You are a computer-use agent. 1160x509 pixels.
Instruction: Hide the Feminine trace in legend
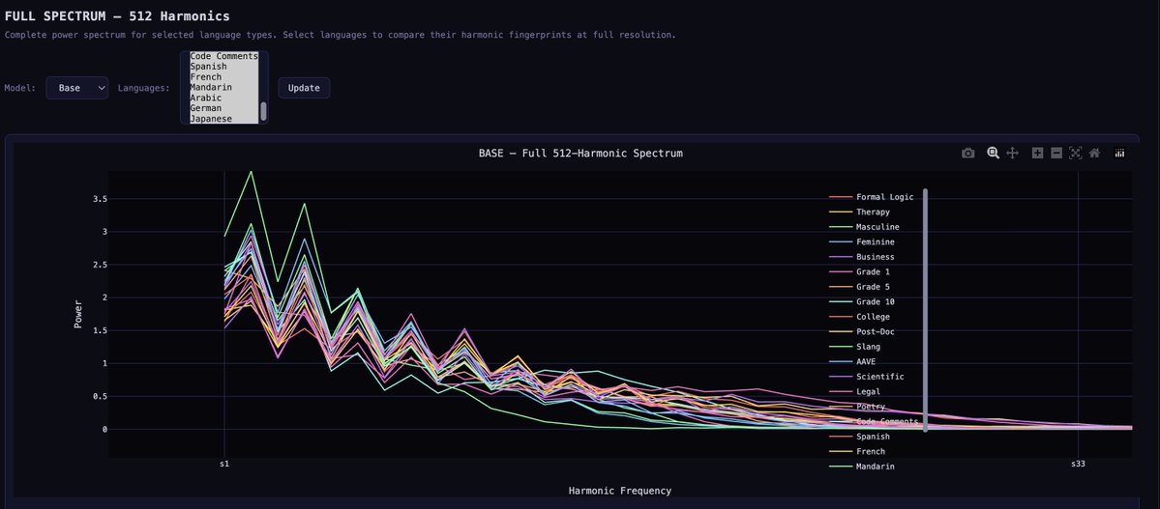[862, 241]
